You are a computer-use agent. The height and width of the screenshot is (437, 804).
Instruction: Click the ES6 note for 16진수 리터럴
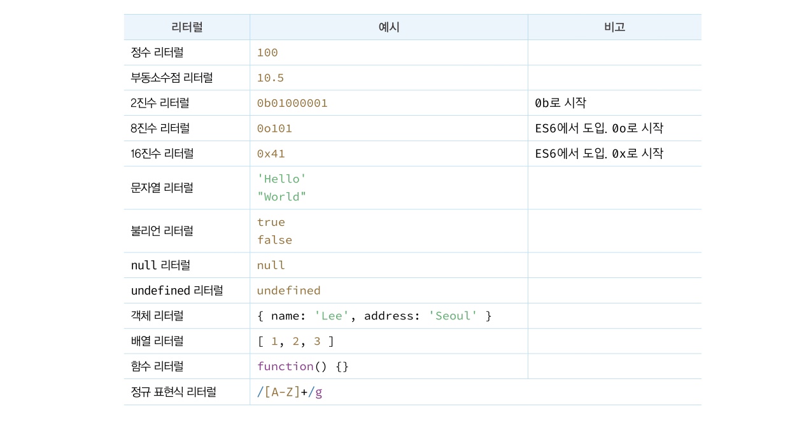(x=599, y=153)
